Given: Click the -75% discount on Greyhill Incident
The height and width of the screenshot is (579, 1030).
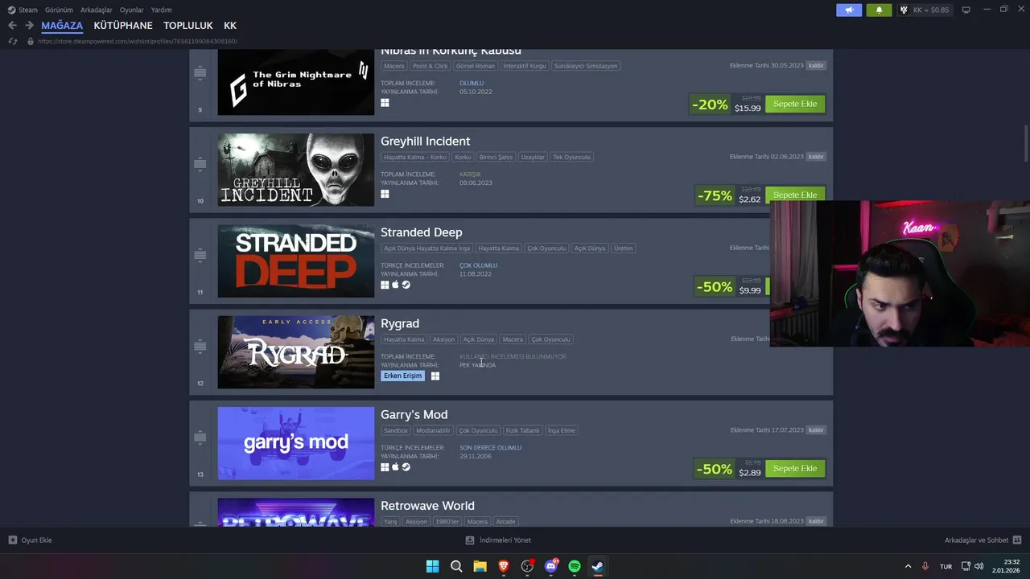Looking at the screenshot, I should 715,195.
